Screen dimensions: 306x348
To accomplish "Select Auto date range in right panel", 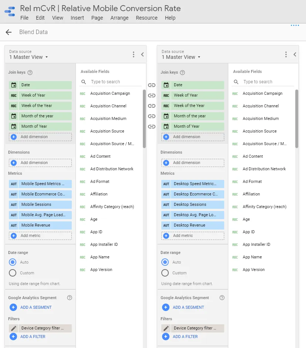I will point(165,262).
